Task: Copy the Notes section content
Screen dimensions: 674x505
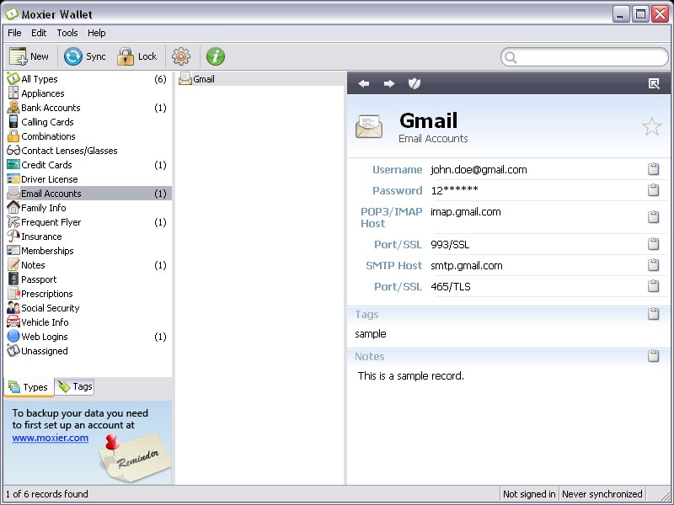Action: pyautogui.click(x=654, y=356)
